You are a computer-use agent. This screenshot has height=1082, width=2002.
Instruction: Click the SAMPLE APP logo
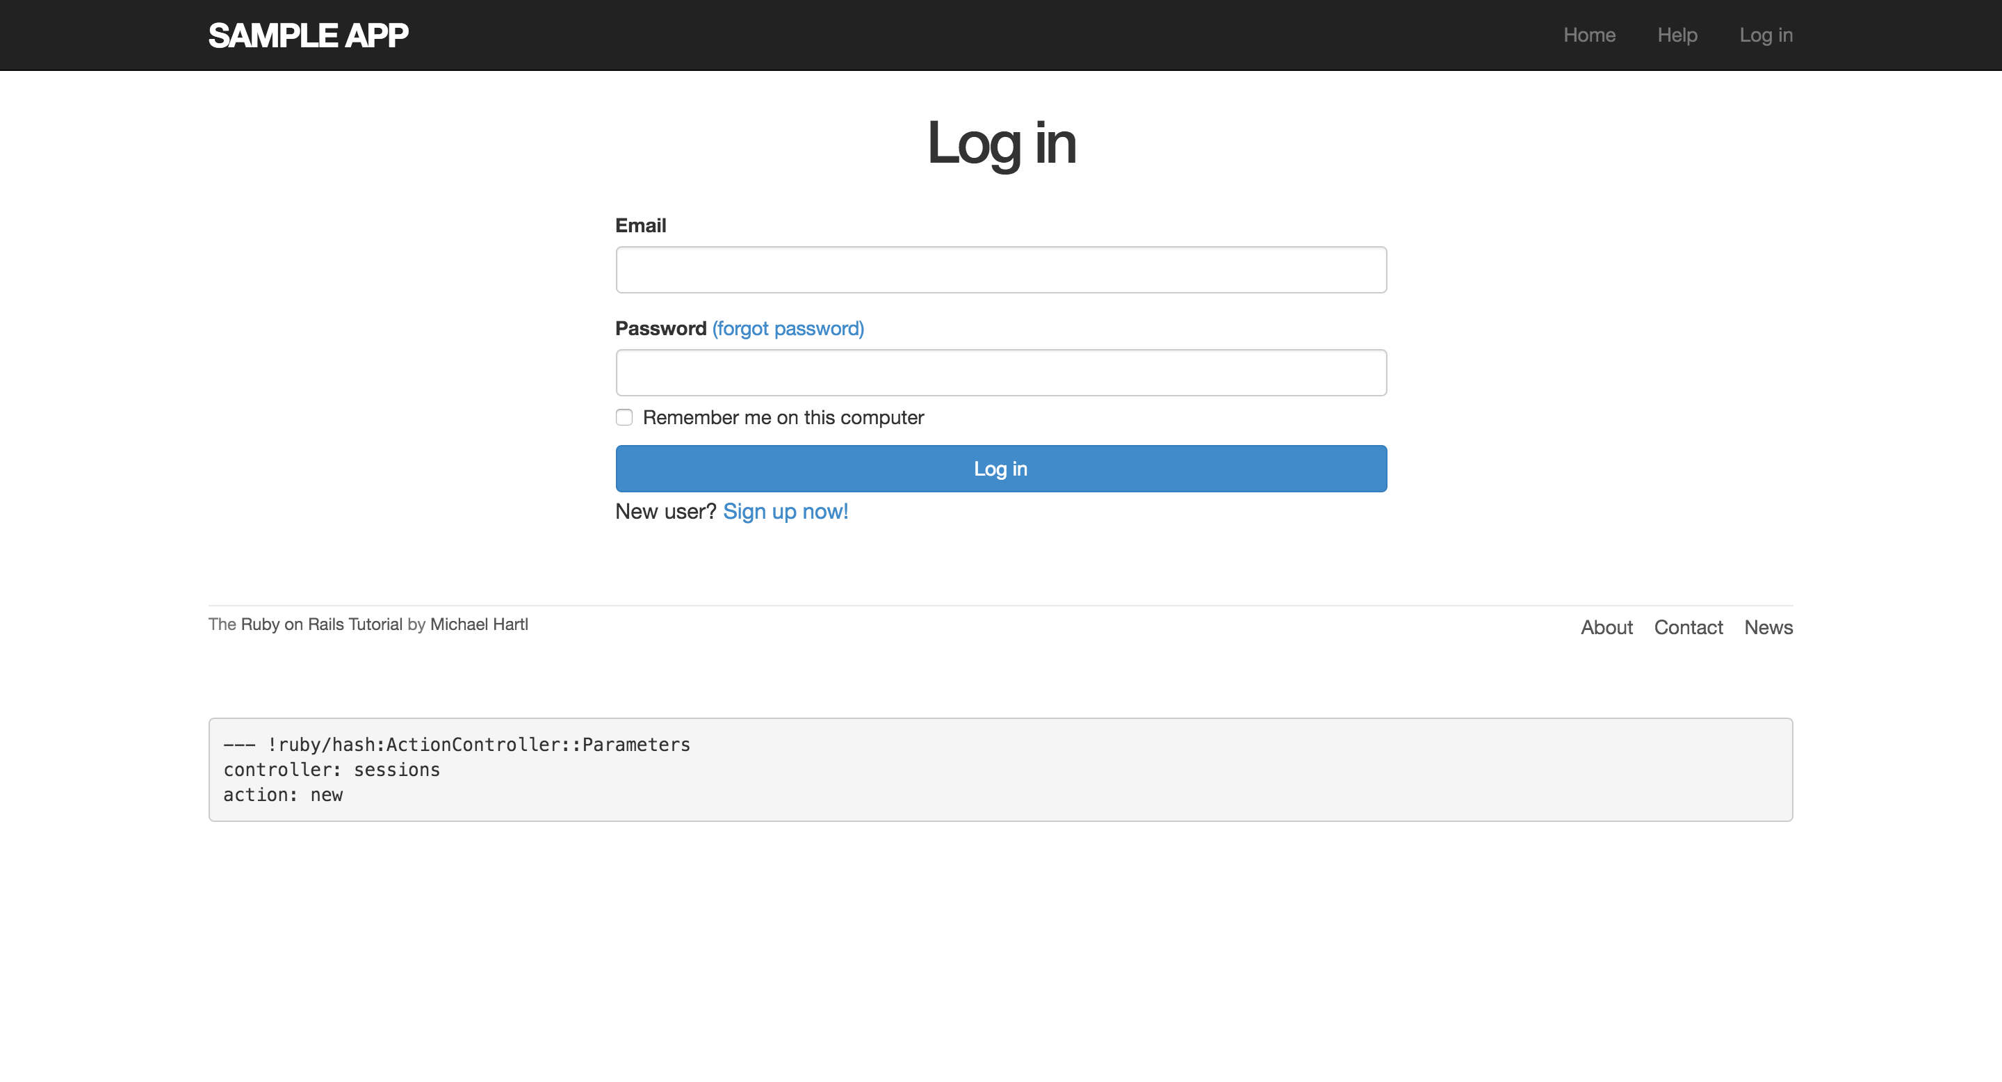tap(308, 35)
